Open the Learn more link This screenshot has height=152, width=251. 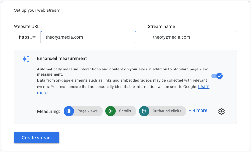(x=204, y=86)
